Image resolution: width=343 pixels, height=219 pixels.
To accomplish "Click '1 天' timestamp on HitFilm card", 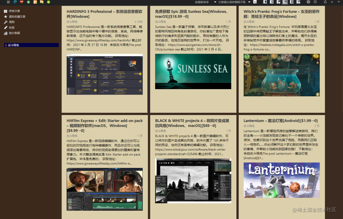I will (x=140, y=136).
